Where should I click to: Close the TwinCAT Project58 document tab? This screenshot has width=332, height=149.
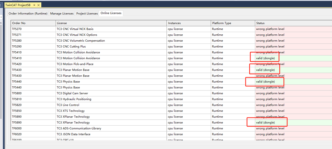click(38, 5)
